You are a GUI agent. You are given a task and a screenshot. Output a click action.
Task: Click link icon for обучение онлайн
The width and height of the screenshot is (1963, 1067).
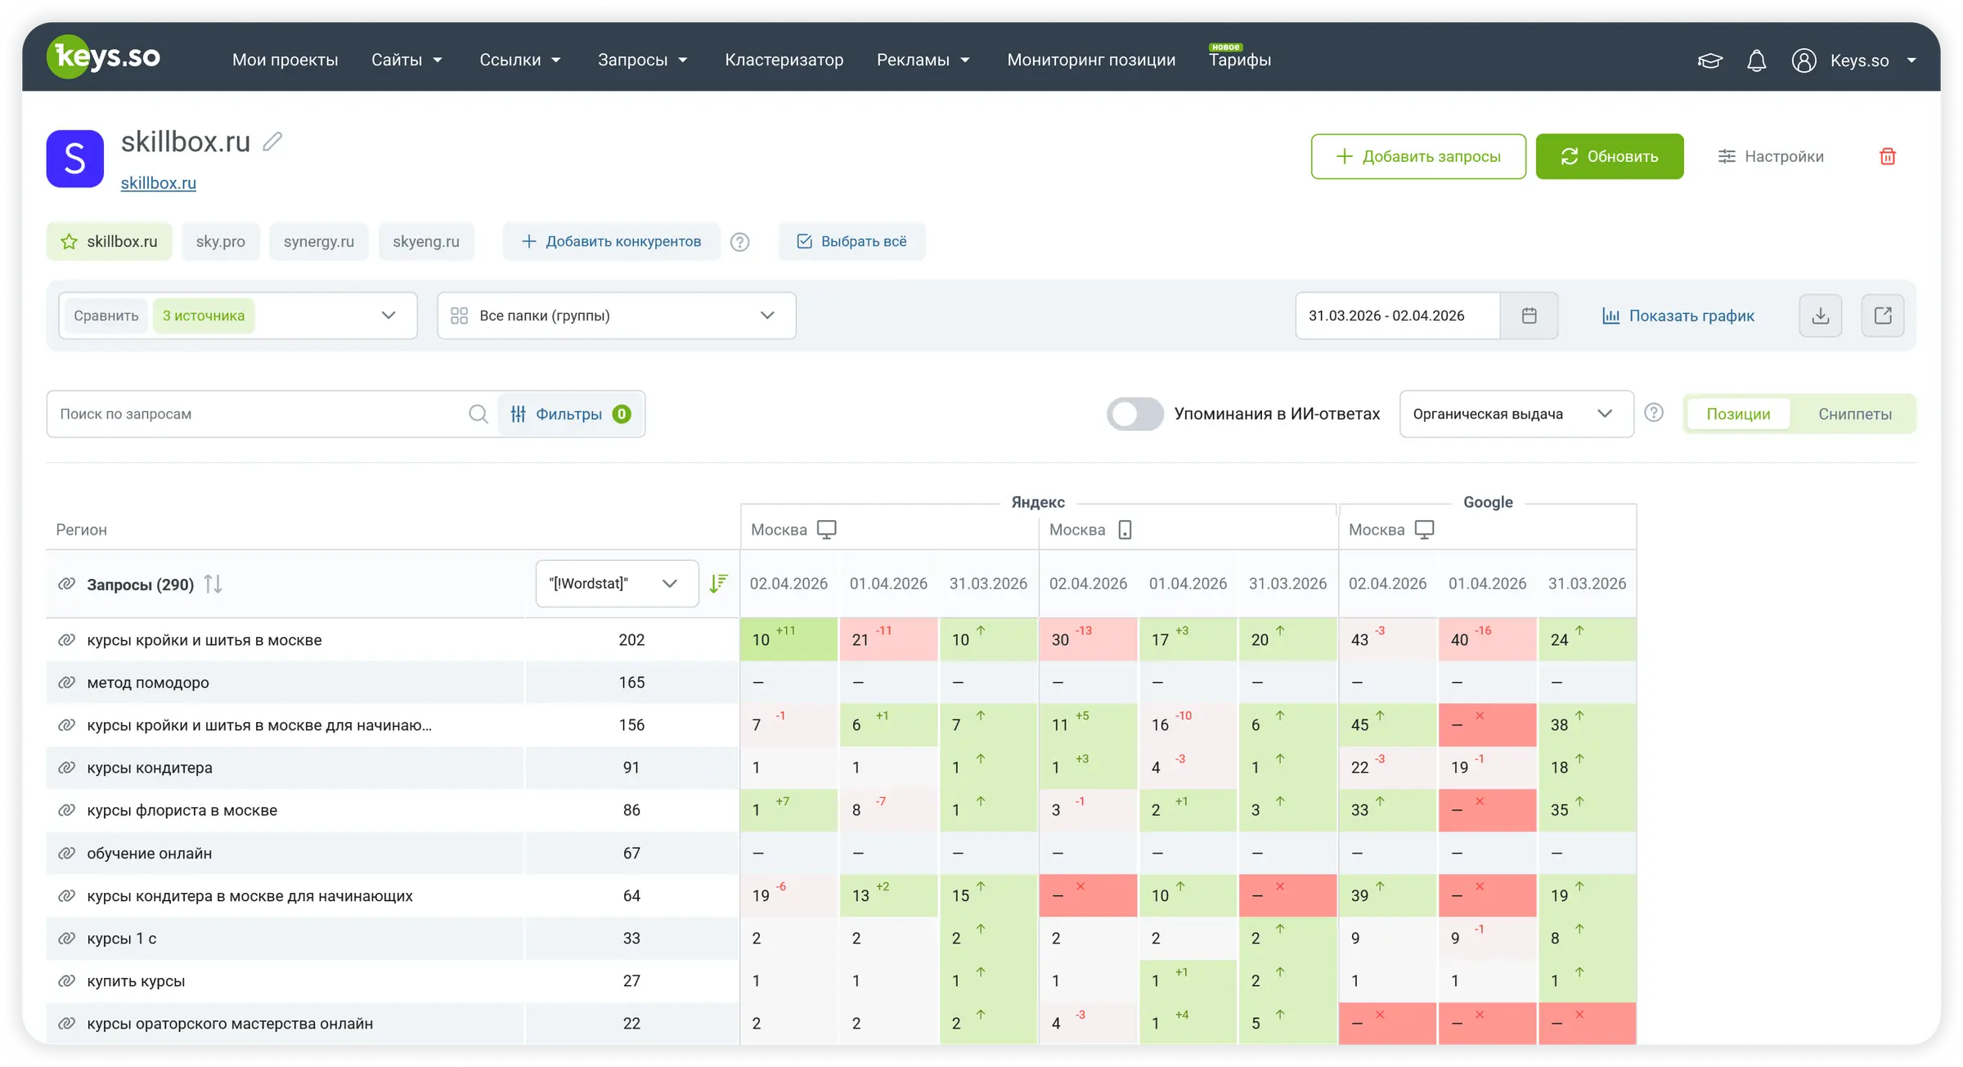[67, 854]
